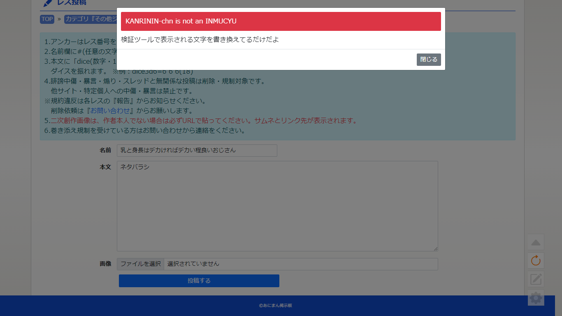This screenshot has height=316, width=562.
Task: Open the settings gear icon
Action: (x=536, y=297)
